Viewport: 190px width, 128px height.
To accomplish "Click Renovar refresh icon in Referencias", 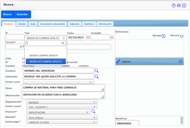I will (x=182, y=36).
